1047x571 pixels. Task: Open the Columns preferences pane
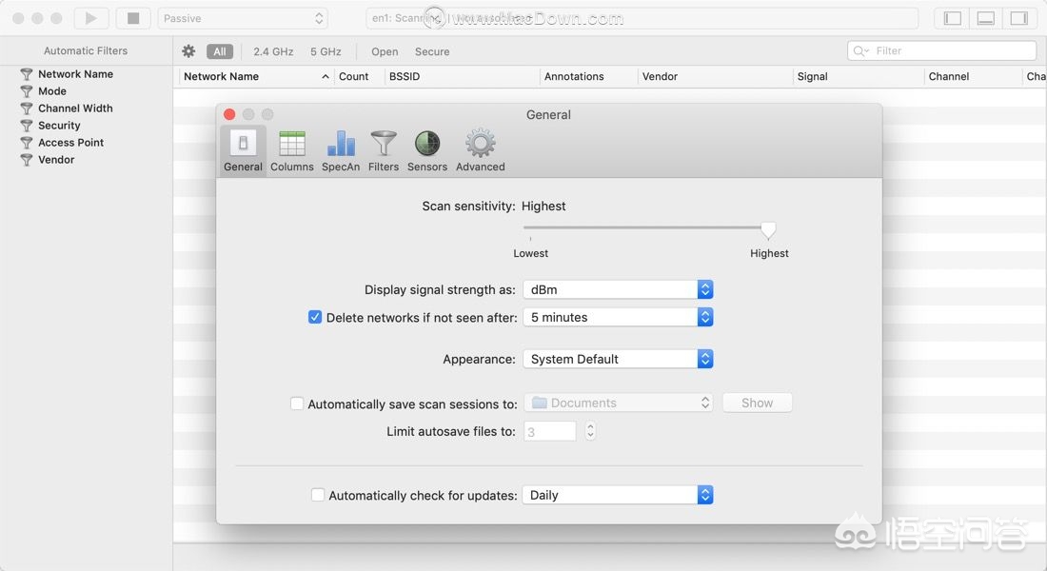coord(291,151)
